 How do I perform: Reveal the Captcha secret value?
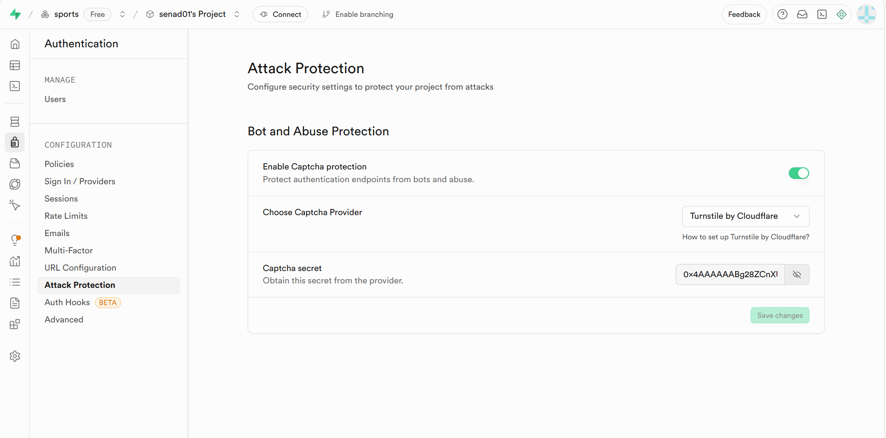(x=797, y=274)
